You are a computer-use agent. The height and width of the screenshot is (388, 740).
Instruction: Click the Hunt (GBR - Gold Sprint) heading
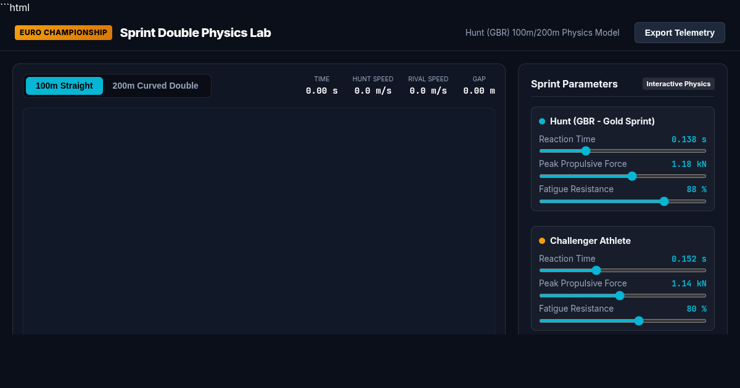[x=602, y=121]
